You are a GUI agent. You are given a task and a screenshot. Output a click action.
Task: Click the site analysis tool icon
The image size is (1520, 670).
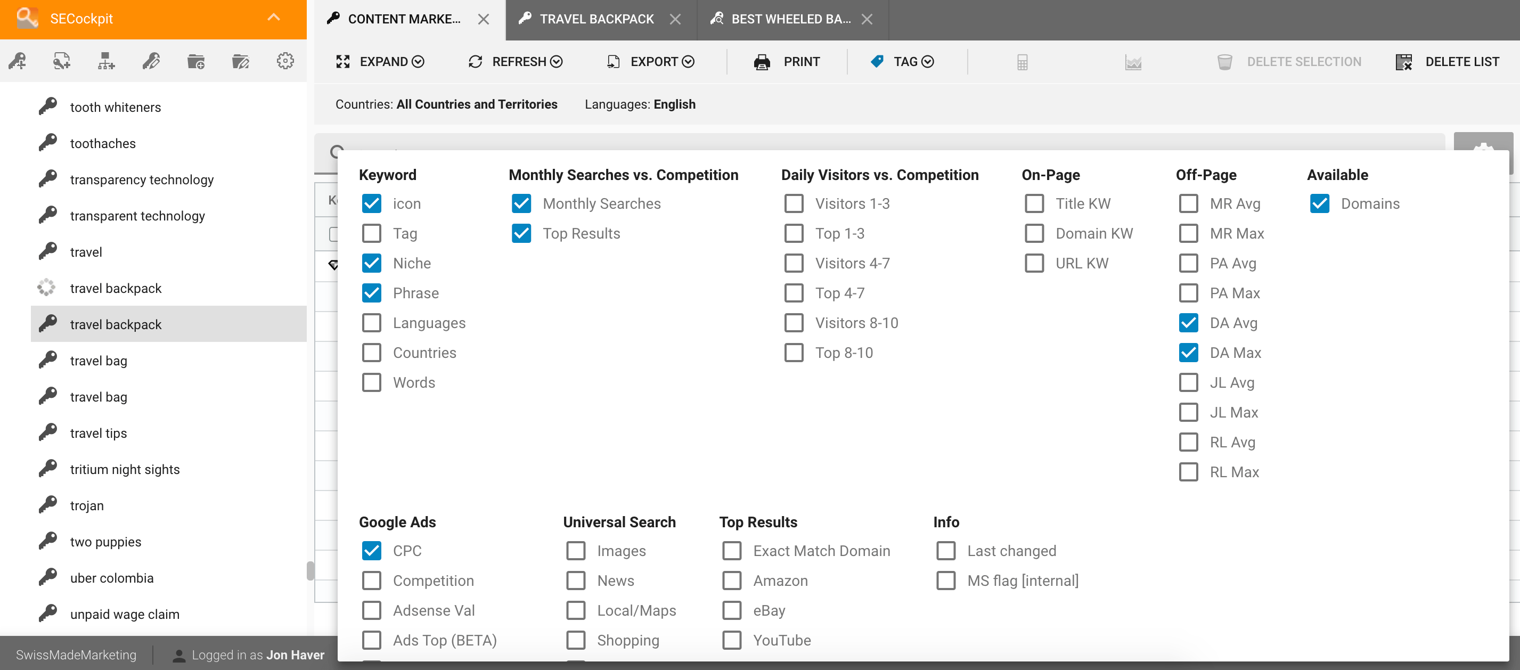tap(105, 62)
